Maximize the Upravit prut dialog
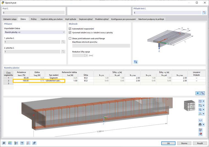The width and height of the screenshot is (209, 147). point(197,3)
